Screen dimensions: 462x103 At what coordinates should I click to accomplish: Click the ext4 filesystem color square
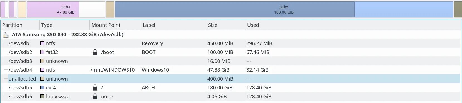point(42,87)
